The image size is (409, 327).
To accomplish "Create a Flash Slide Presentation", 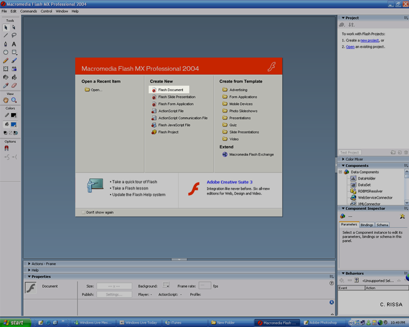I will [x=173, y=97].
